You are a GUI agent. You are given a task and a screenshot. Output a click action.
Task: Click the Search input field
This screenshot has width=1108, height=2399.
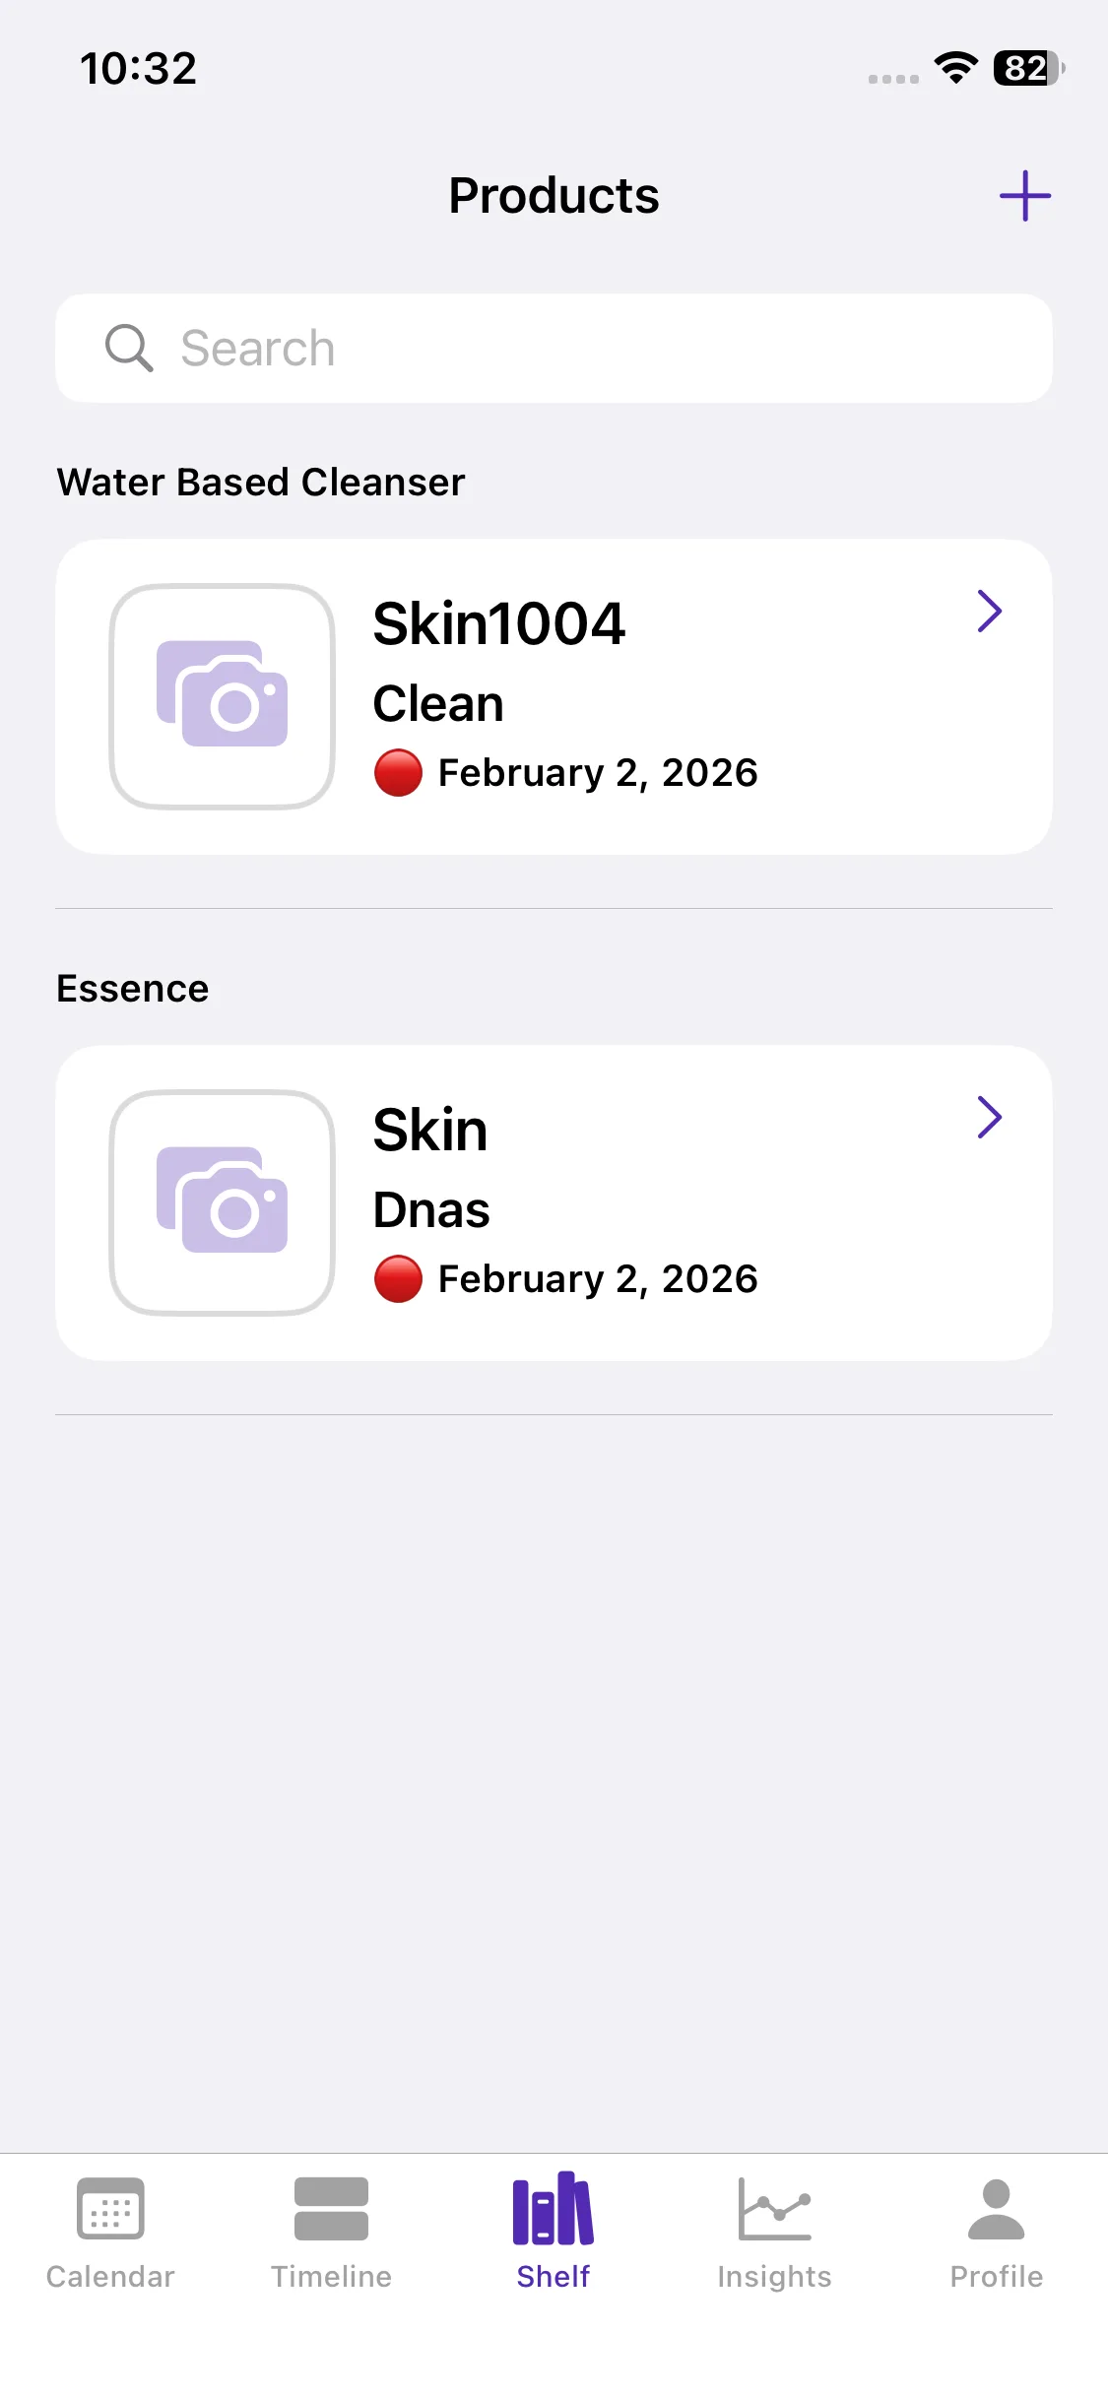(591, 348)
